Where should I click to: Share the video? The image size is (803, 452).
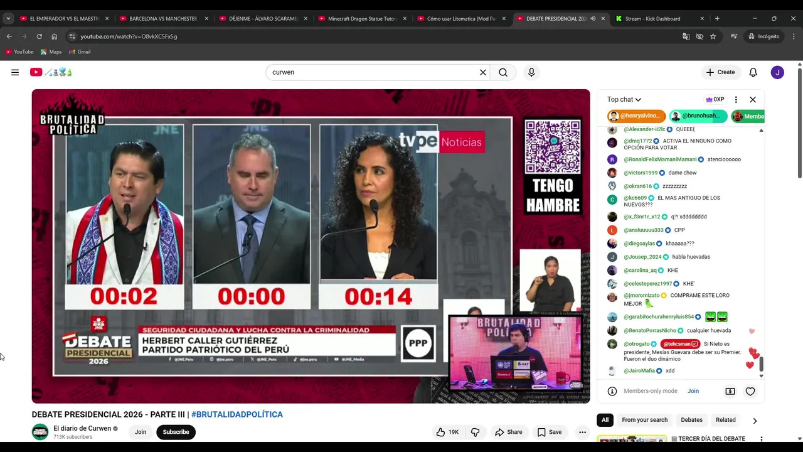[x=509, y=432]
